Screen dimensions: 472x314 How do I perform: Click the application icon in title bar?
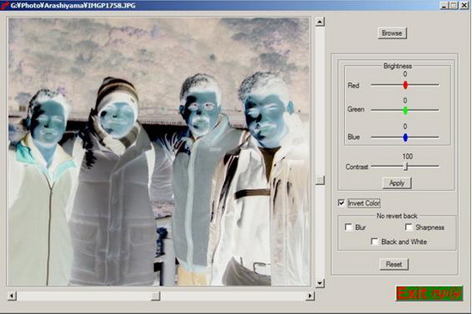click(x=4, y=5)
